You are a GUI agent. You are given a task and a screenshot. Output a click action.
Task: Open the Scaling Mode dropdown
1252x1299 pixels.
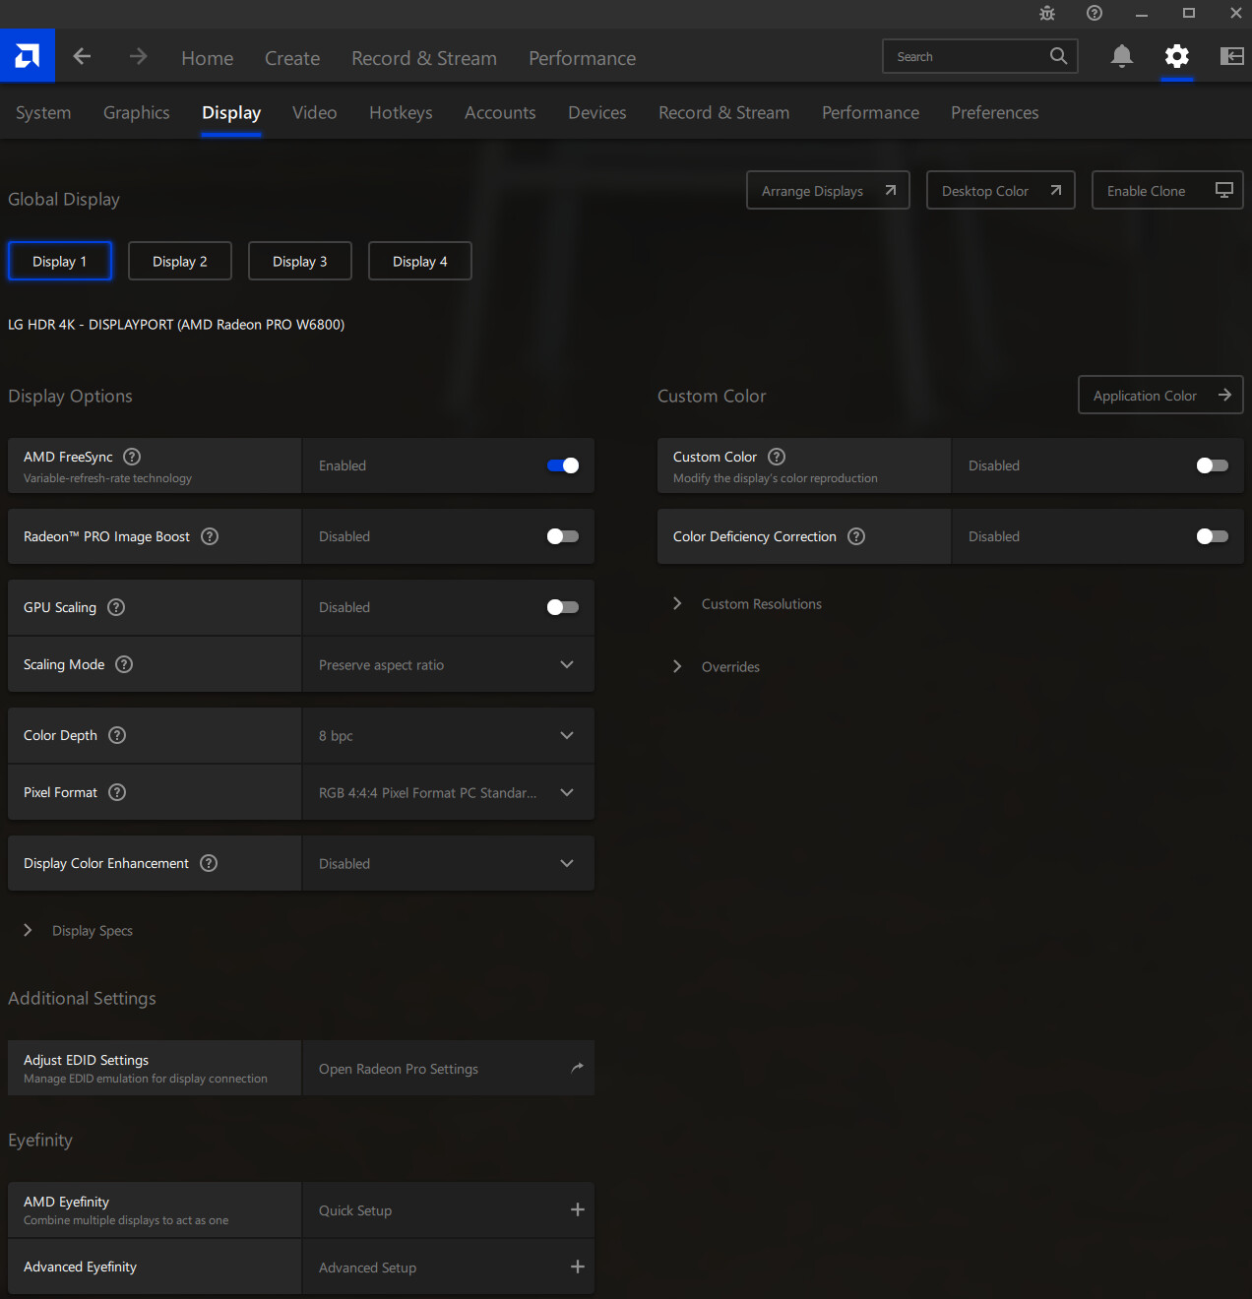point(448,664)
